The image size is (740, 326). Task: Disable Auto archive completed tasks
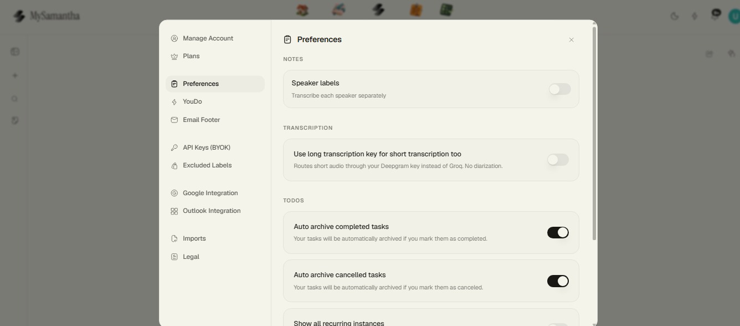coord(558,233)
